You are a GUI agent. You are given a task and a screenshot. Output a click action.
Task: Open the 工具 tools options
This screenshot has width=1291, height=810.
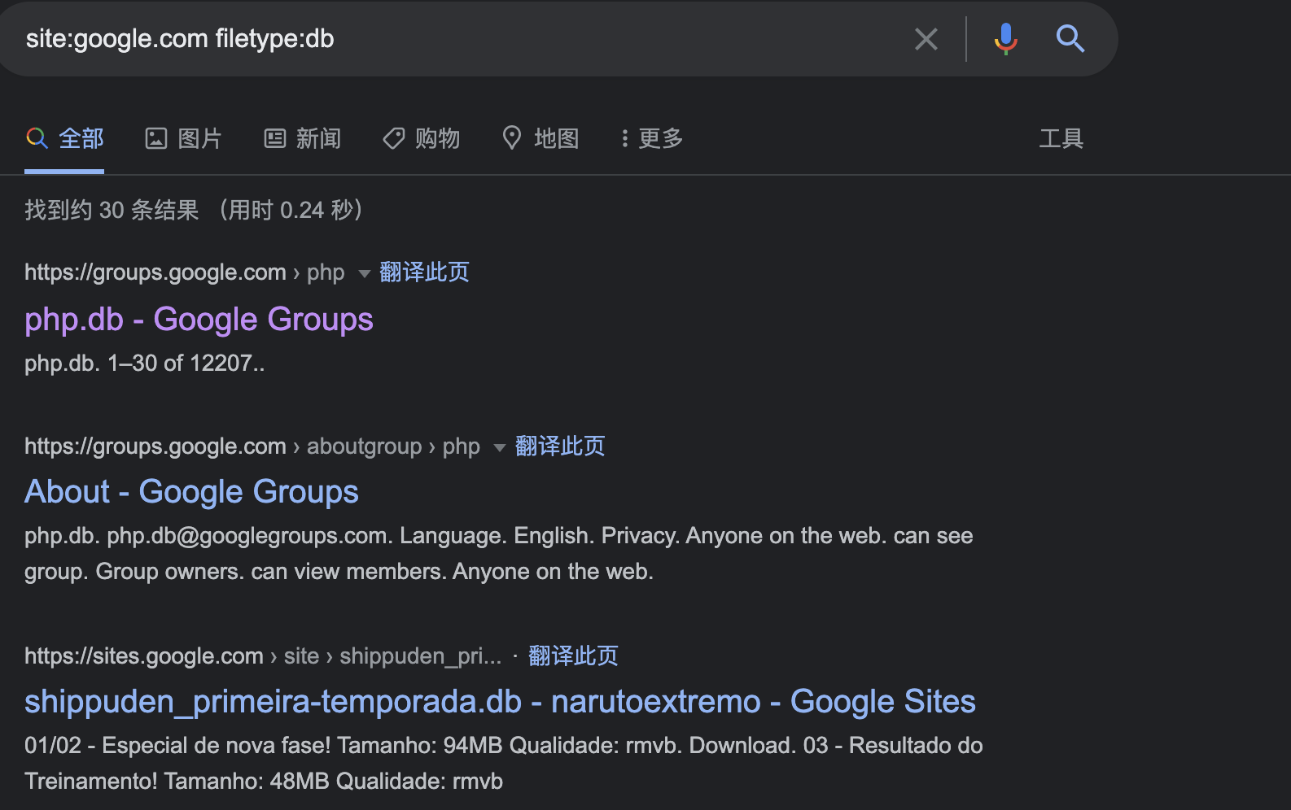click(1061, 138)
